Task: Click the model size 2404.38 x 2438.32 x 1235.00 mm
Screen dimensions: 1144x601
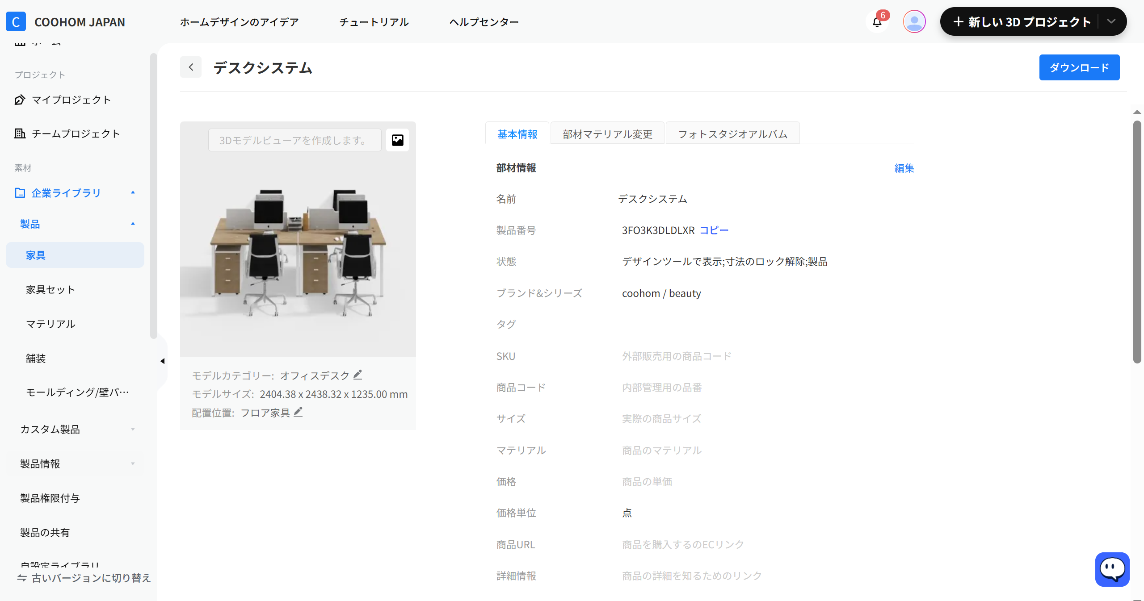Action: (334, 394)
